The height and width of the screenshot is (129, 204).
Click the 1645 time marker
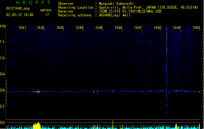click(x=99, y=28)
